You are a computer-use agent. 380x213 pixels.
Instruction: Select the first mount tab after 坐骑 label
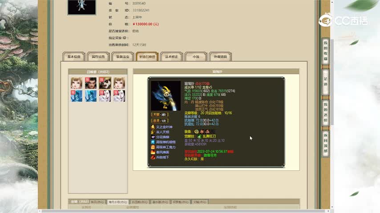point(97,202)
